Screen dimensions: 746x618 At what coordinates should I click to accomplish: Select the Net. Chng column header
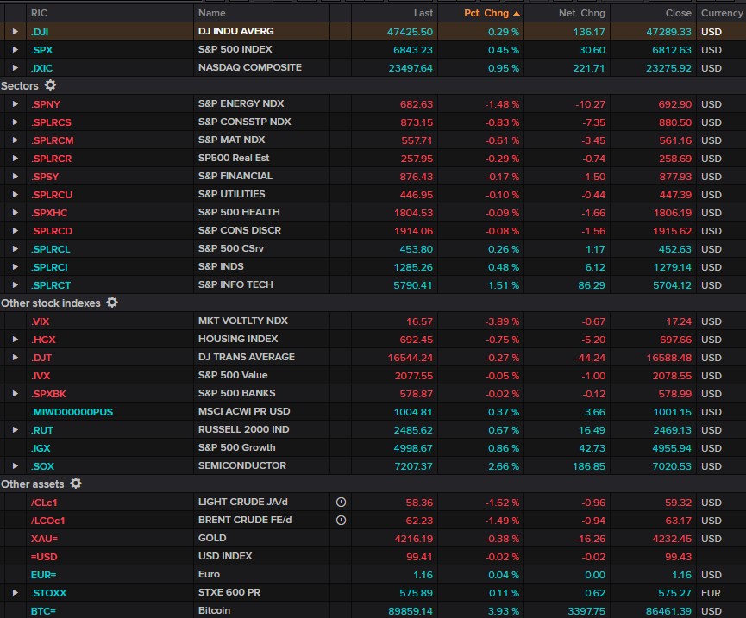click(583, 13)
